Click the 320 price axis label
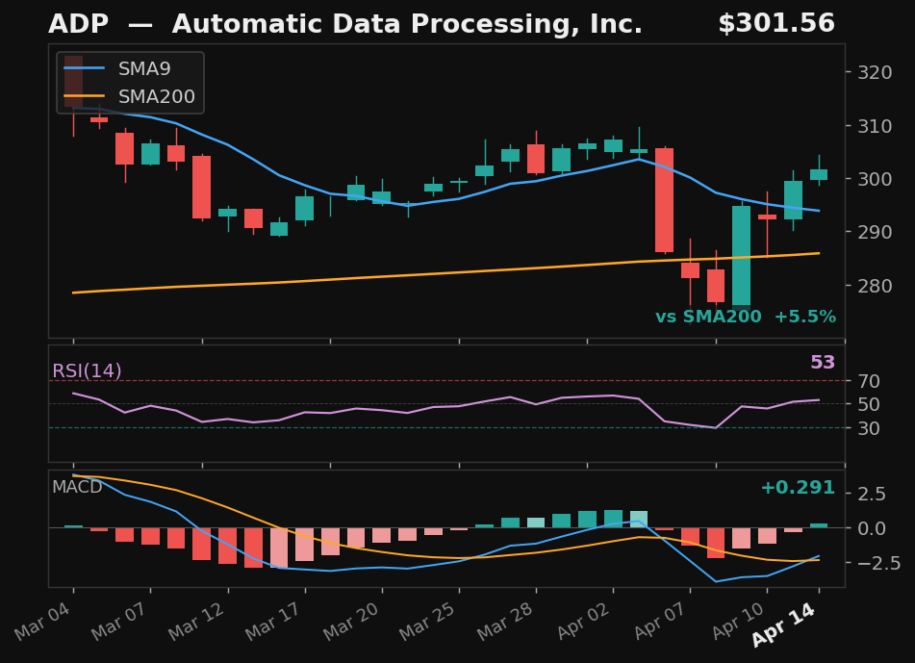 click(x=875, y=72)
